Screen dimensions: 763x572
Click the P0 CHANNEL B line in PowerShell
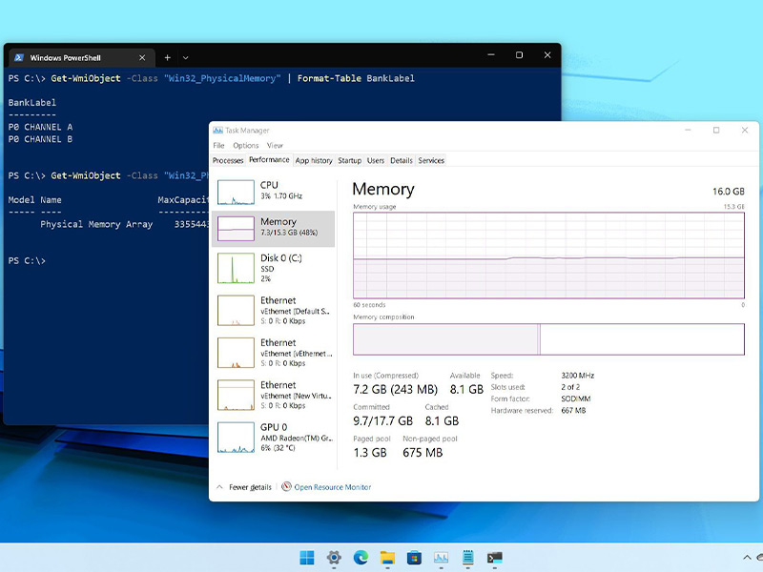point(40,139)
